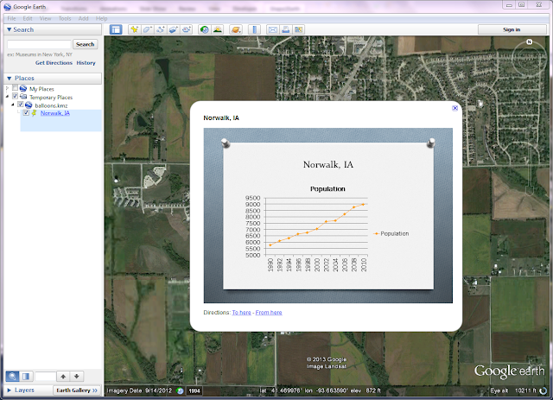The width and height of the screenshot is (553, 400).
Task: Click the 'Eye alt 10211 ft' status text
Action: 513,390
